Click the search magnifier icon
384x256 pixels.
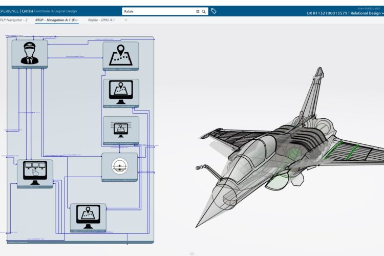click(x=203, y=11)
